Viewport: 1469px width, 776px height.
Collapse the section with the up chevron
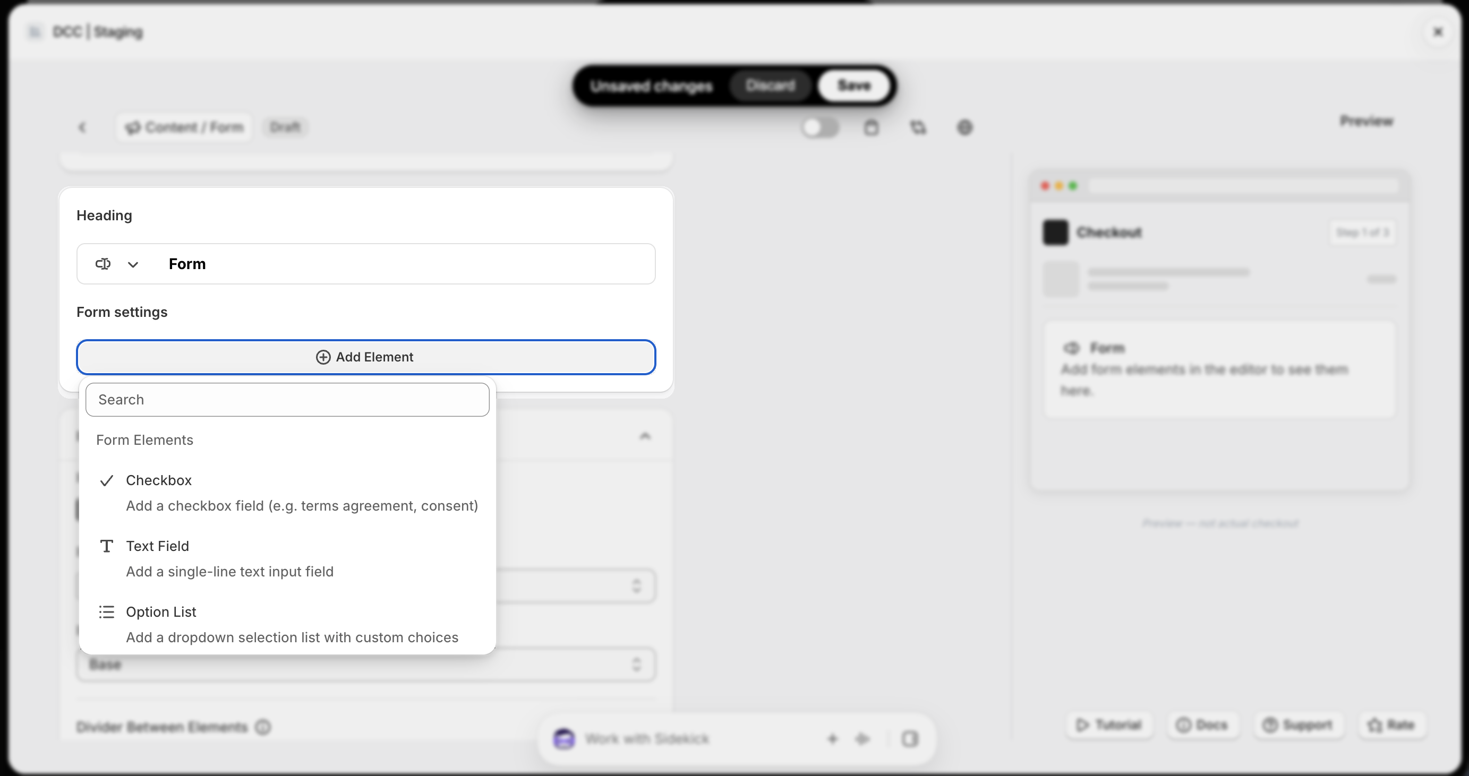(x=645, y=436)
